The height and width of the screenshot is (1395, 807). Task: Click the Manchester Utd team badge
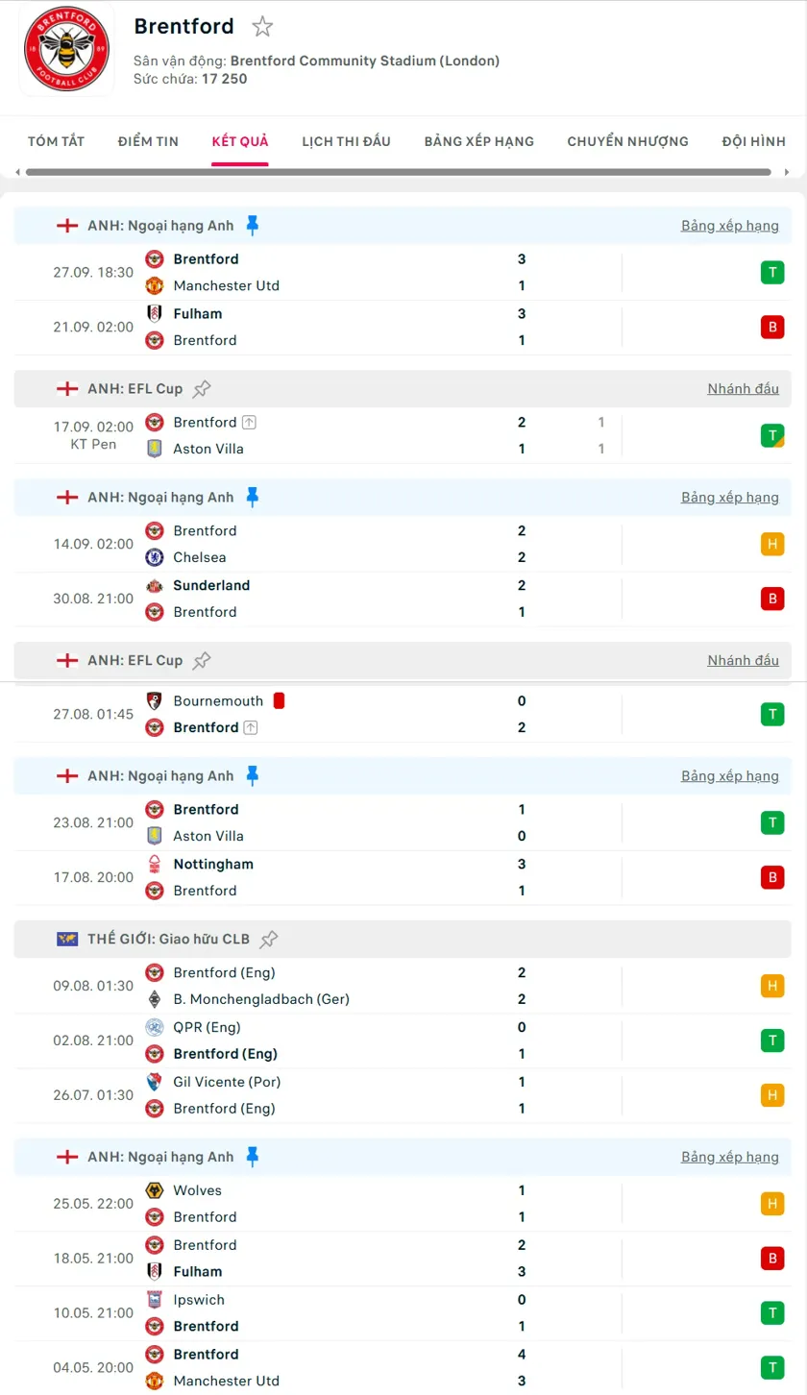point(154,285)
